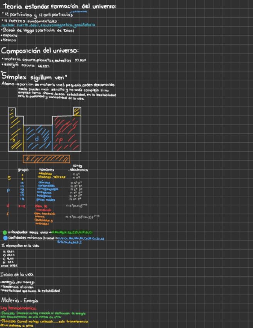Click the text "cantidades mínimas (trazas)"
253x328 pixels.
point(31,238)
